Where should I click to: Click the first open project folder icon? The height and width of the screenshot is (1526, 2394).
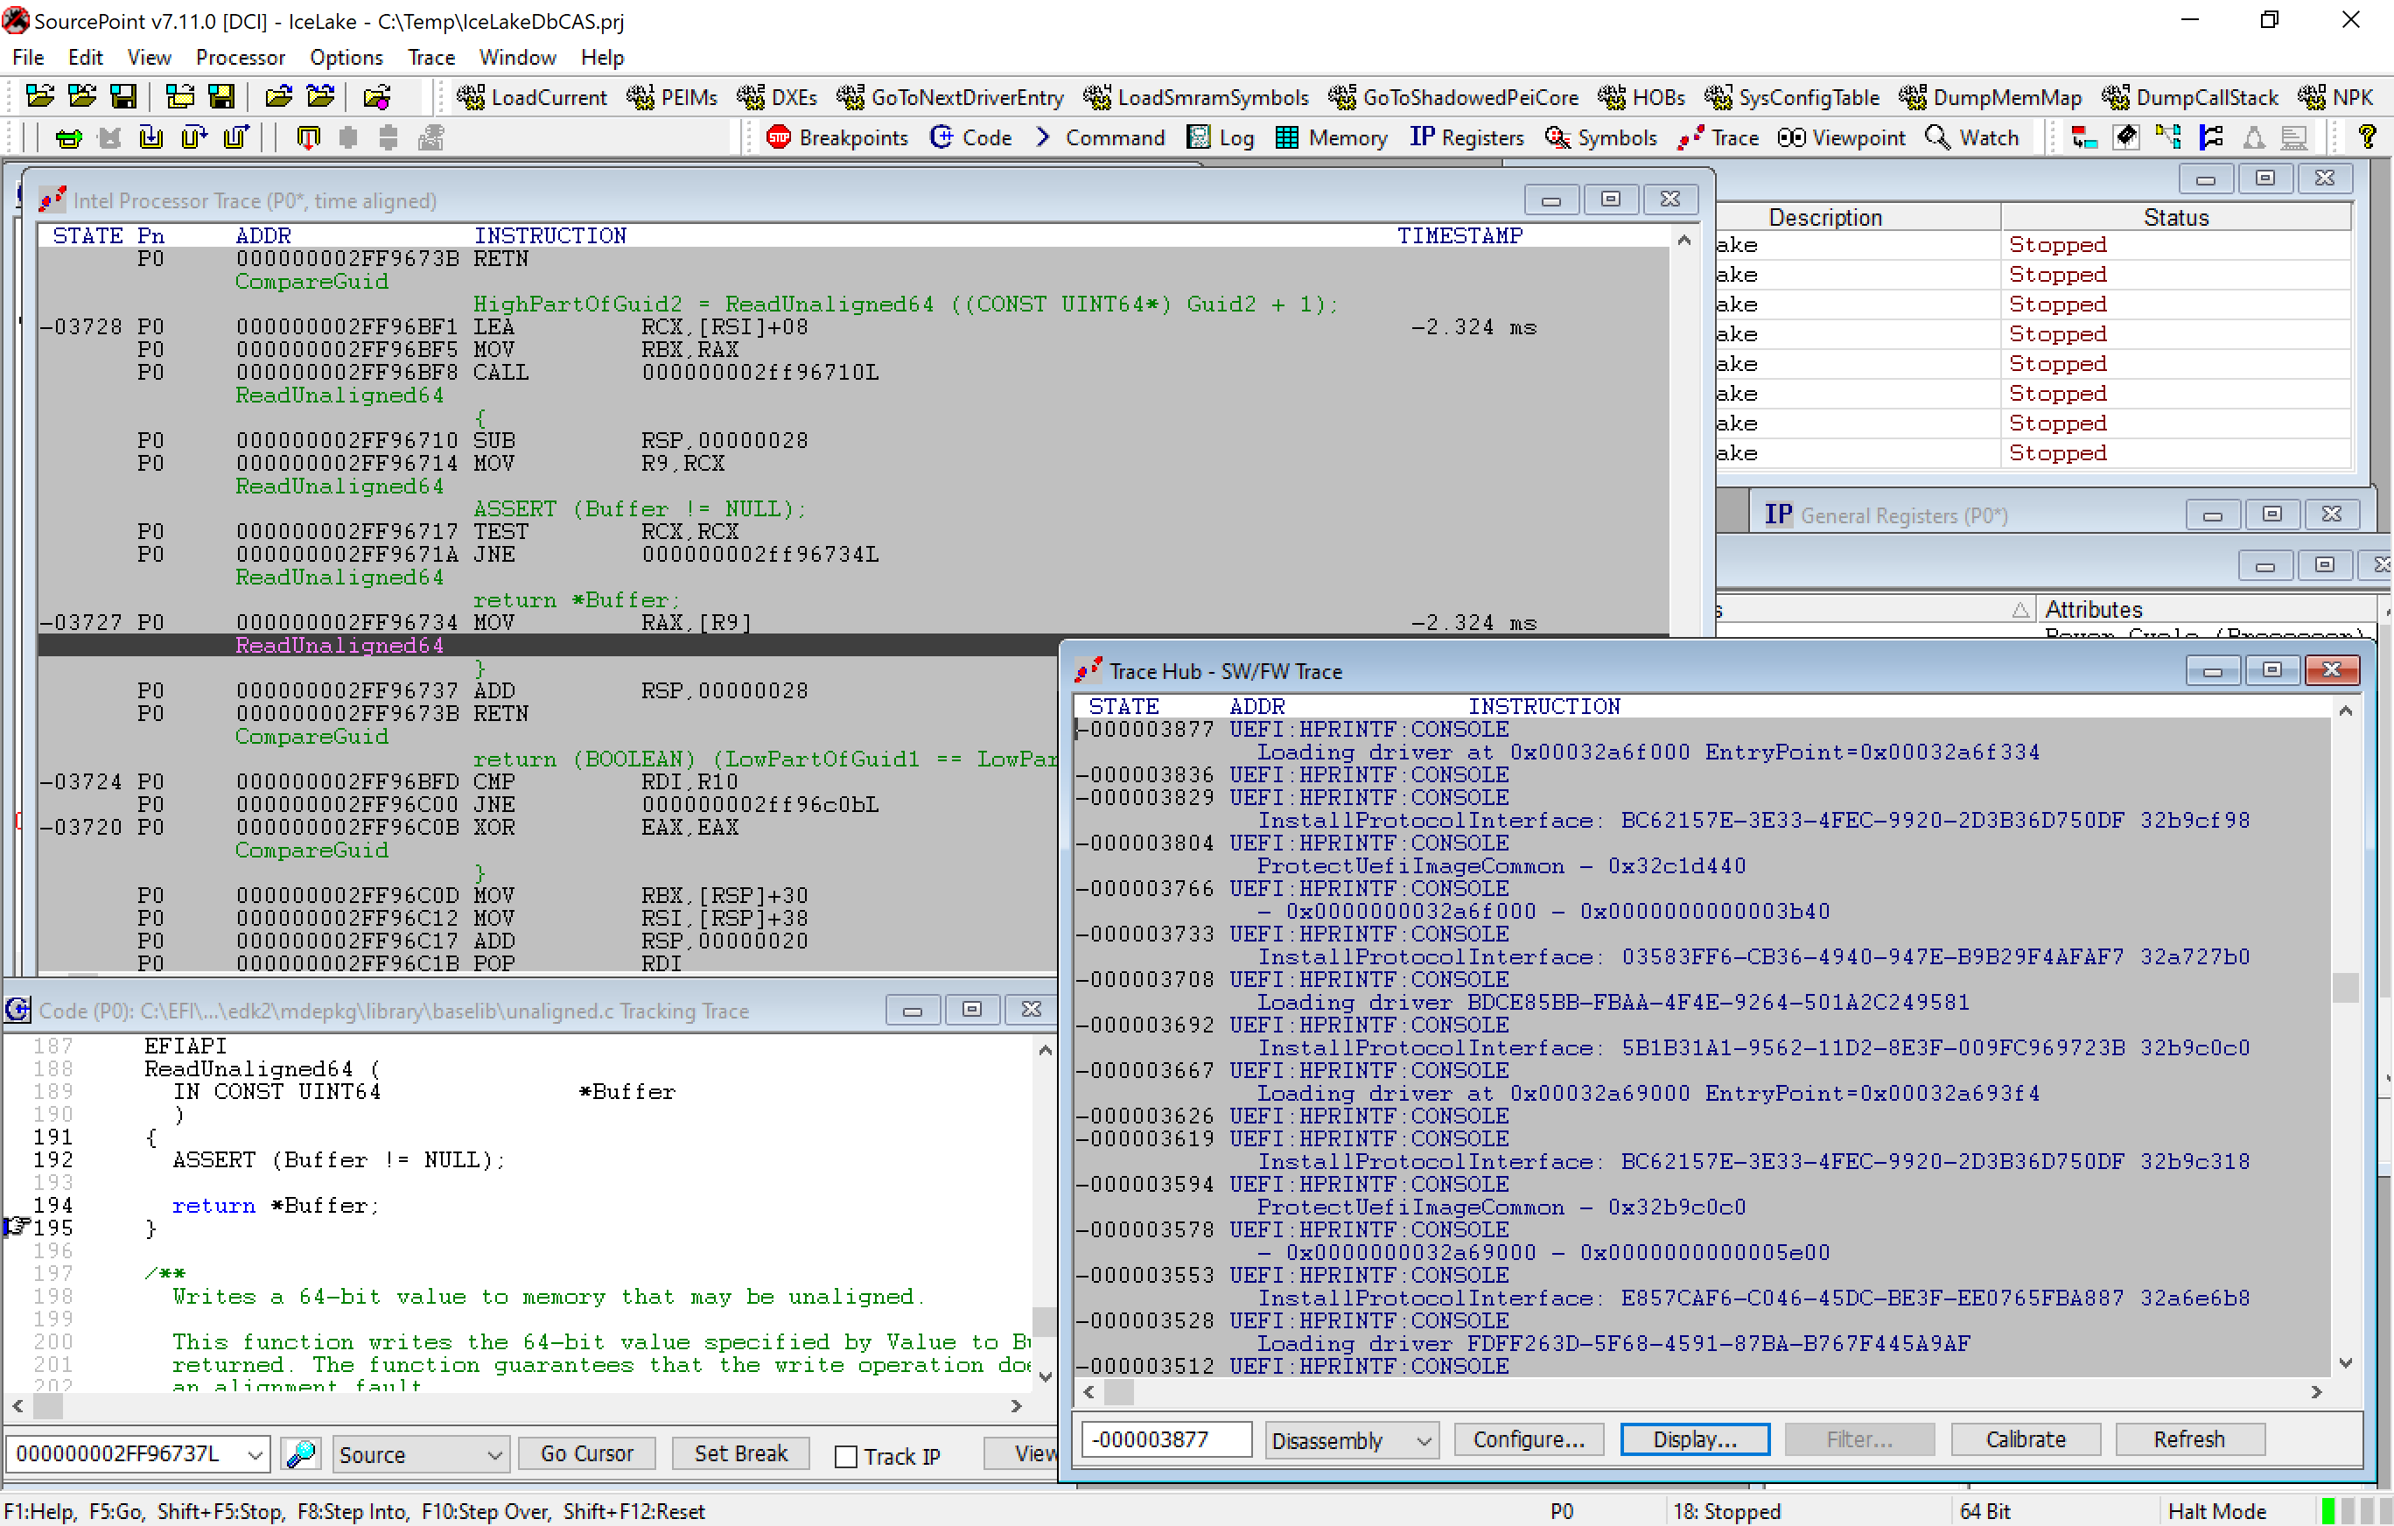tap(39, 97)
